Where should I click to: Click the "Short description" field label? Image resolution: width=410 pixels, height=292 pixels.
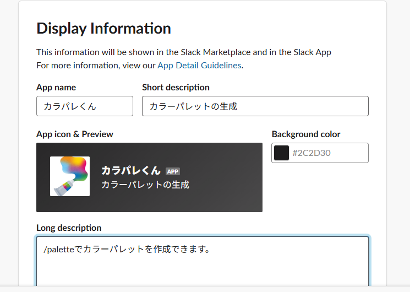(176, 87)
